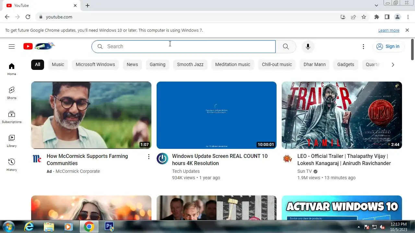Click the Tech Updates channel name
The width and height of the screenshot is (415, 233).
pos(186,171)
